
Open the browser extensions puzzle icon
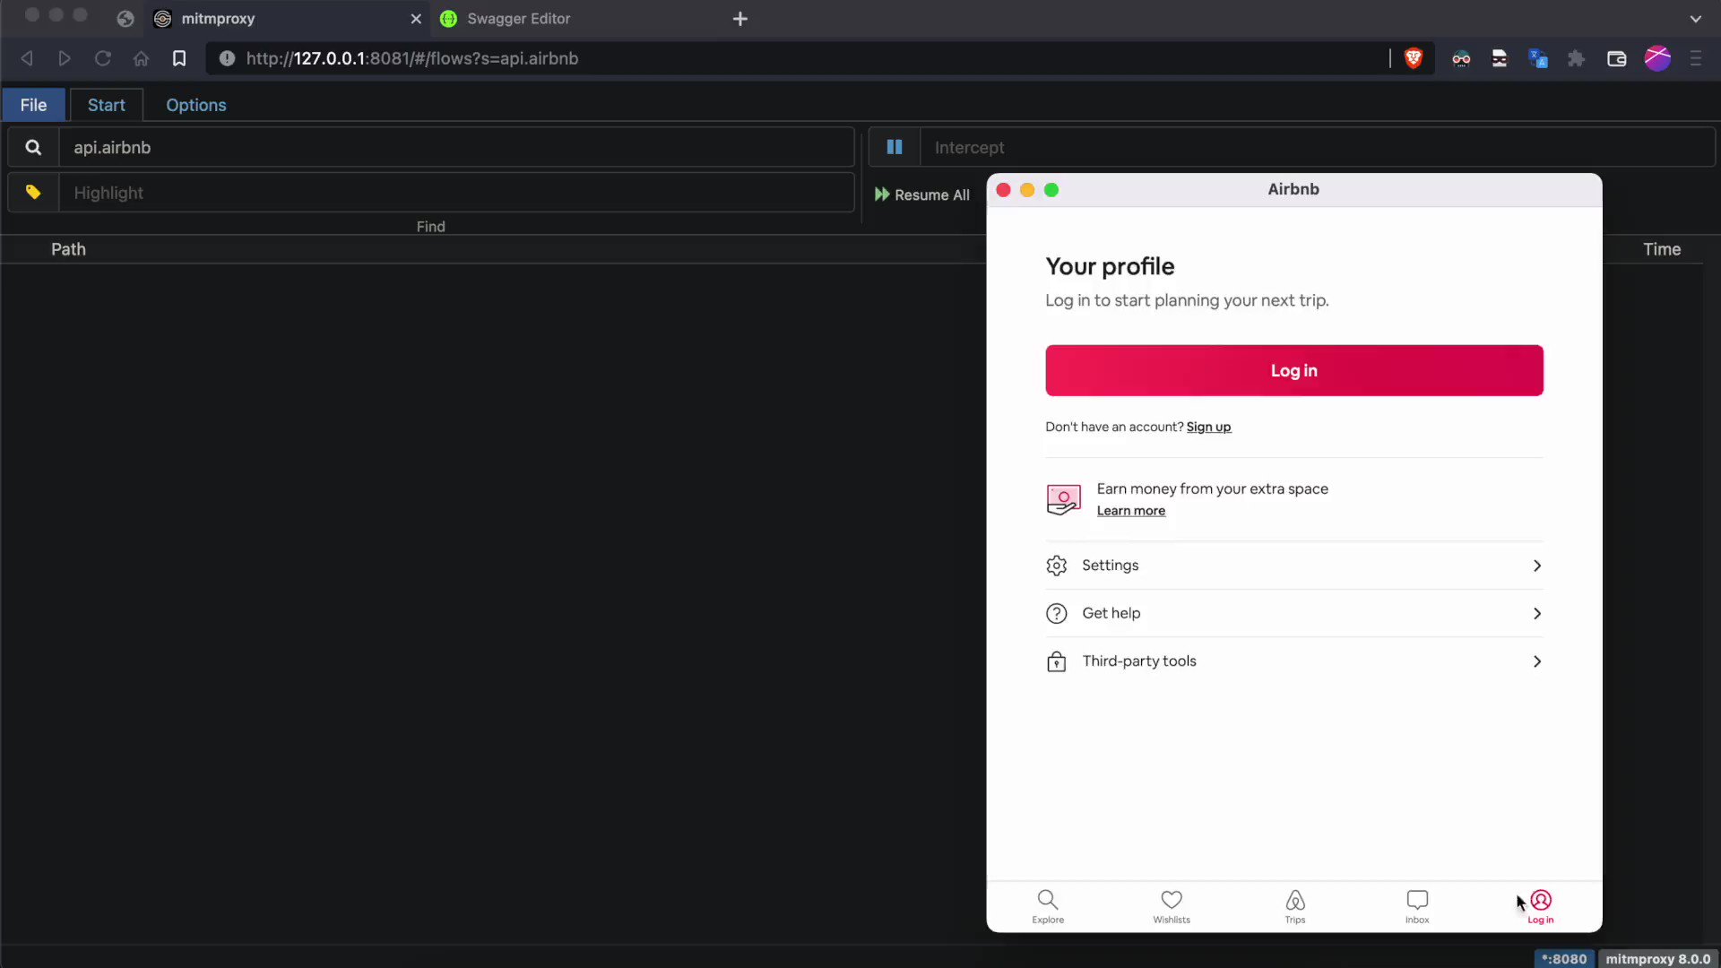1577,58
